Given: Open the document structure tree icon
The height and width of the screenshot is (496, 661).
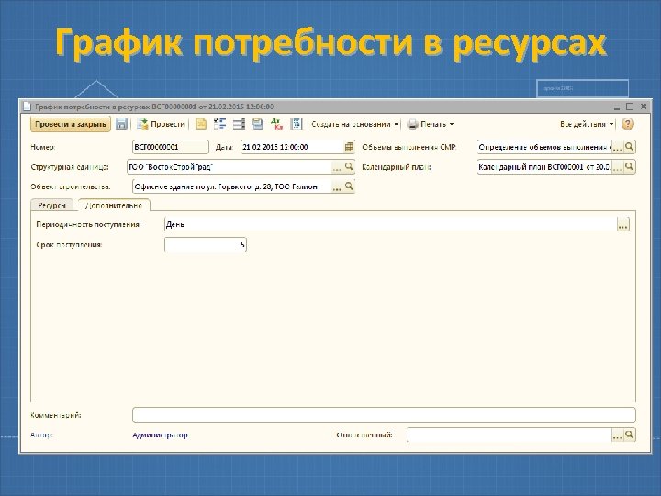Looking at the screenshot, I should pos(219,124).
